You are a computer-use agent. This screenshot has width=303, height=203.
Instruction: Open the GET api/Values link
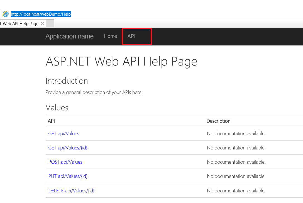coord(64,134)
